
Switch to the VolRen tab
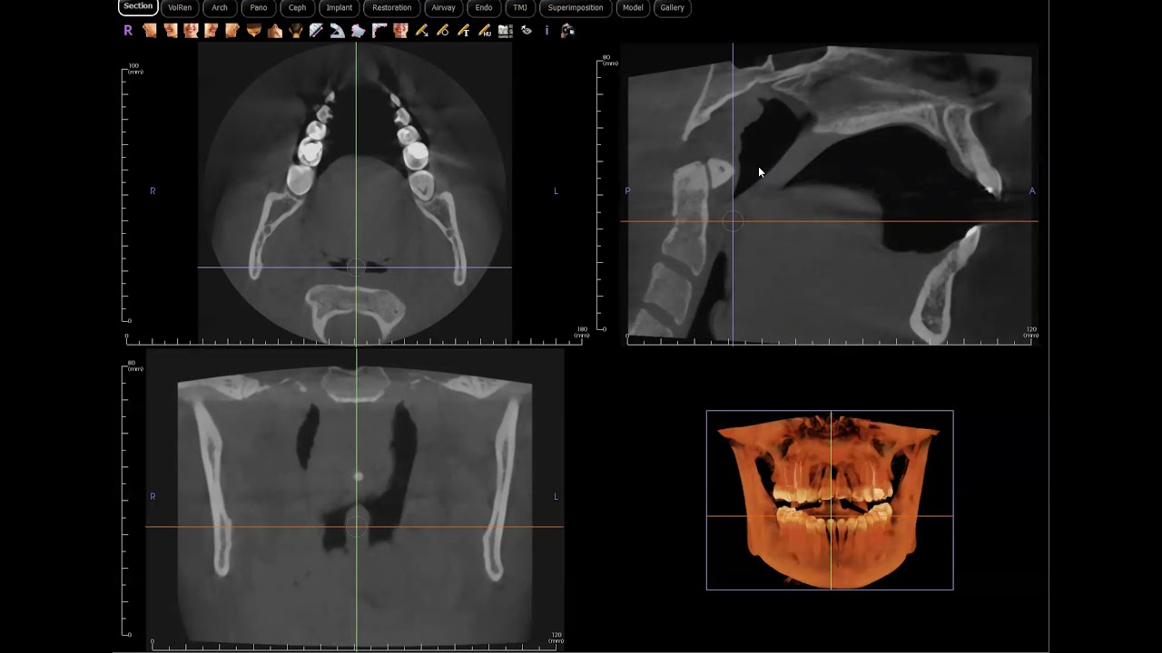point(180,7)
